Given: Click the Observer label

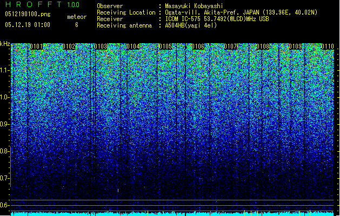Looking at the screenshot, I should [x=110, y=6].
